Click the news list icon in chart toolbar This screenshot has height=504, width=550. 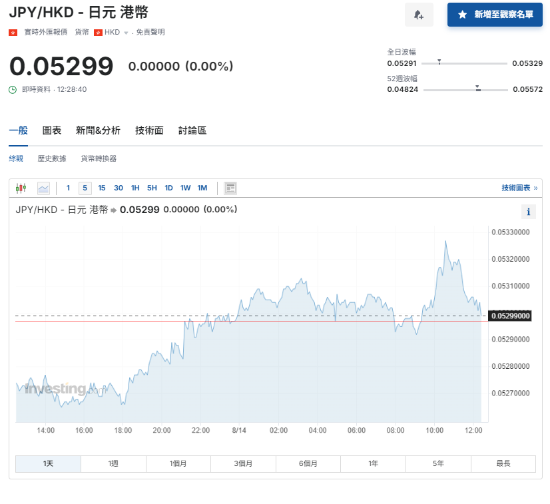(230, 188)
